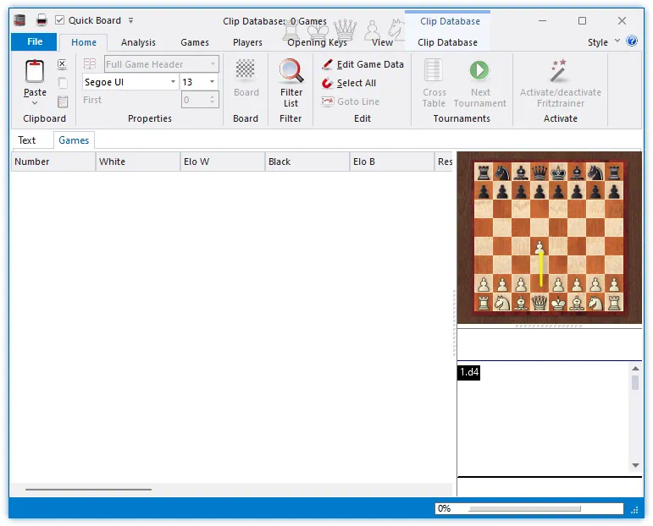
Task: Select the Clip Database ribbon tab
Action: [447, 42]
